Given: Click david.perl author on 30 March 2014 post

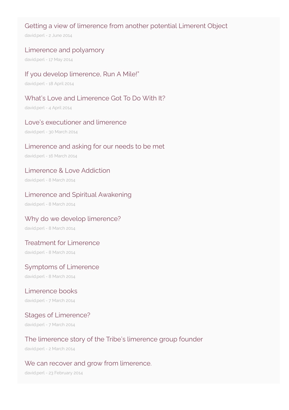Looking at the screenshot, I should (34, 132).
